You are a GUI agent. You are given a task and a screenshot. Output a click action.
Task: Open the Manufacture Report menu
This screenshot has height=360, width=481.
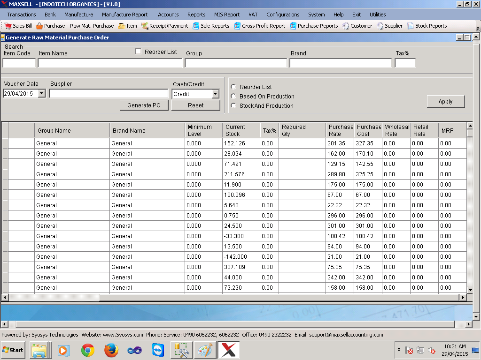tap(124, 15)
